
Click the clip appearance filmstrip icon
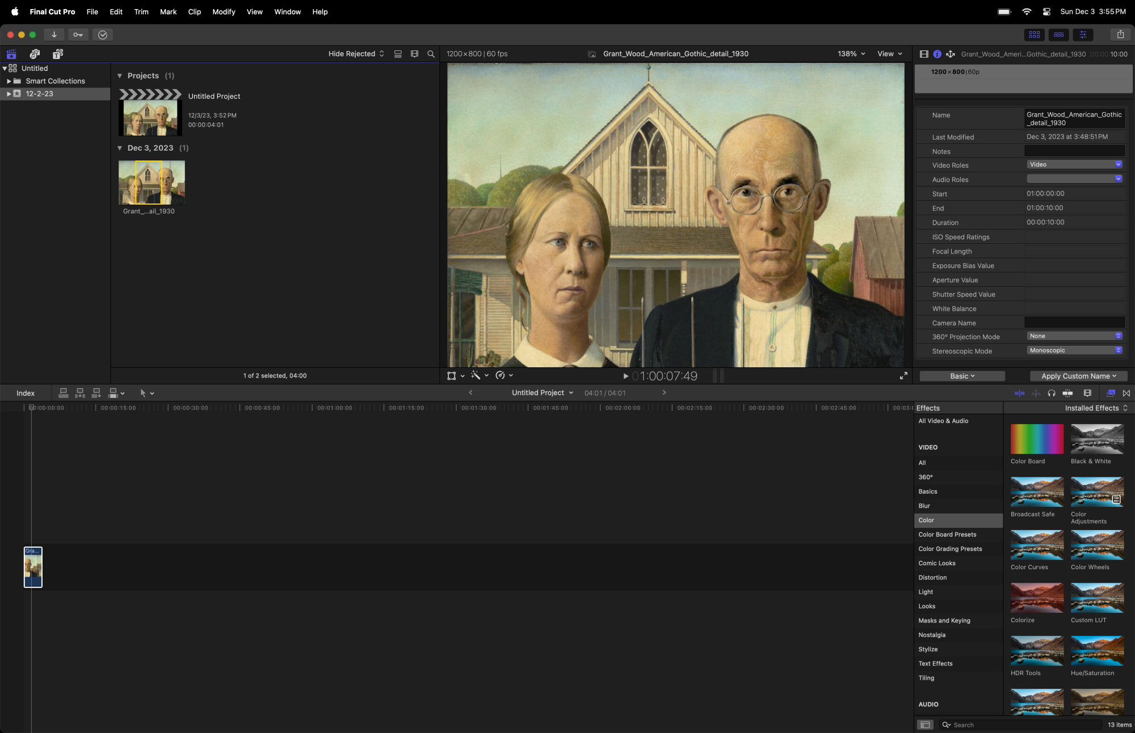414,54
